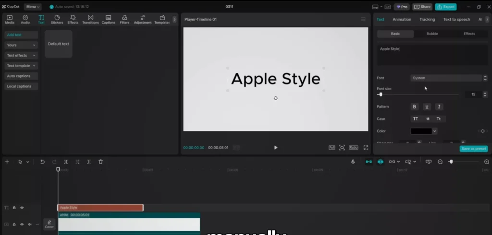Click the Split clip tool
The image size is (492, 235).
(66, 162)
